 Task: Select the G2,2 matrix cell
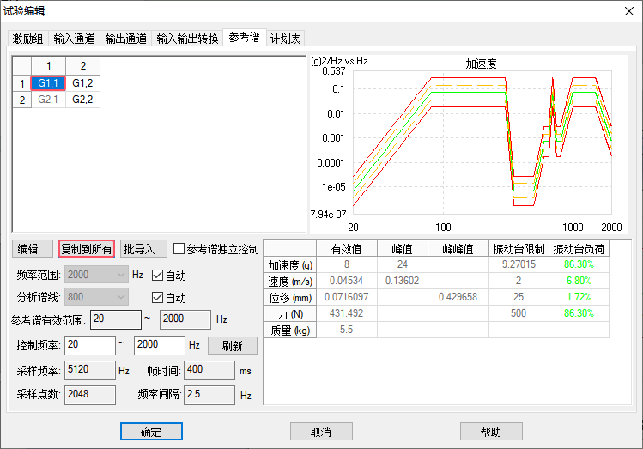82,100
